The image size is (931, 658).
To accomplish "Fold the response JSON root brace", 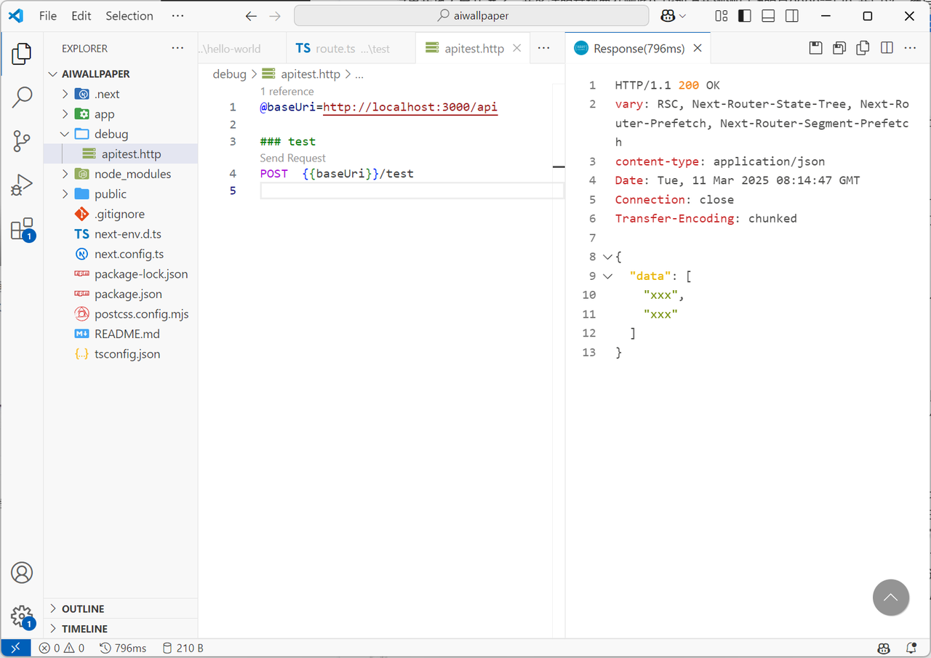I will (608, 257).
